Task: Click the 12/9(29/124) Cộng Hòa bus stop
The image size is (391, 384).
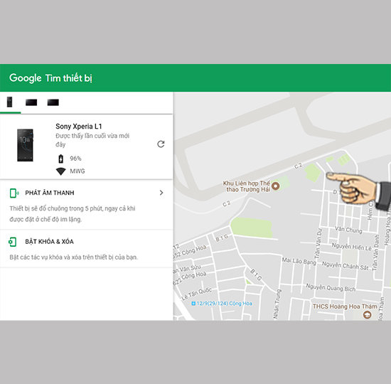Action: [222, 304]
